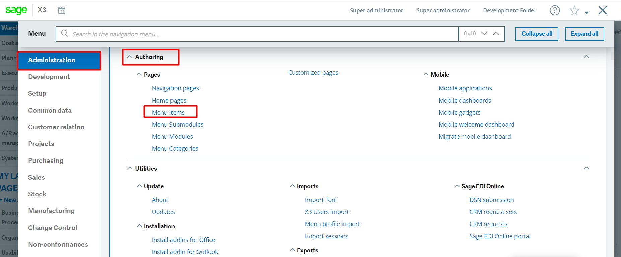The image size is (621, 257).
Task: Go to previous search result arrow
Action: point(496,34)
